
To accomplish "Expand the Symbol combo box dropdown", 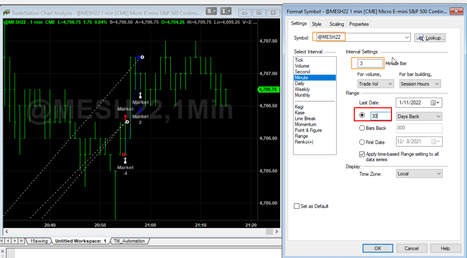I will (407, 37).
